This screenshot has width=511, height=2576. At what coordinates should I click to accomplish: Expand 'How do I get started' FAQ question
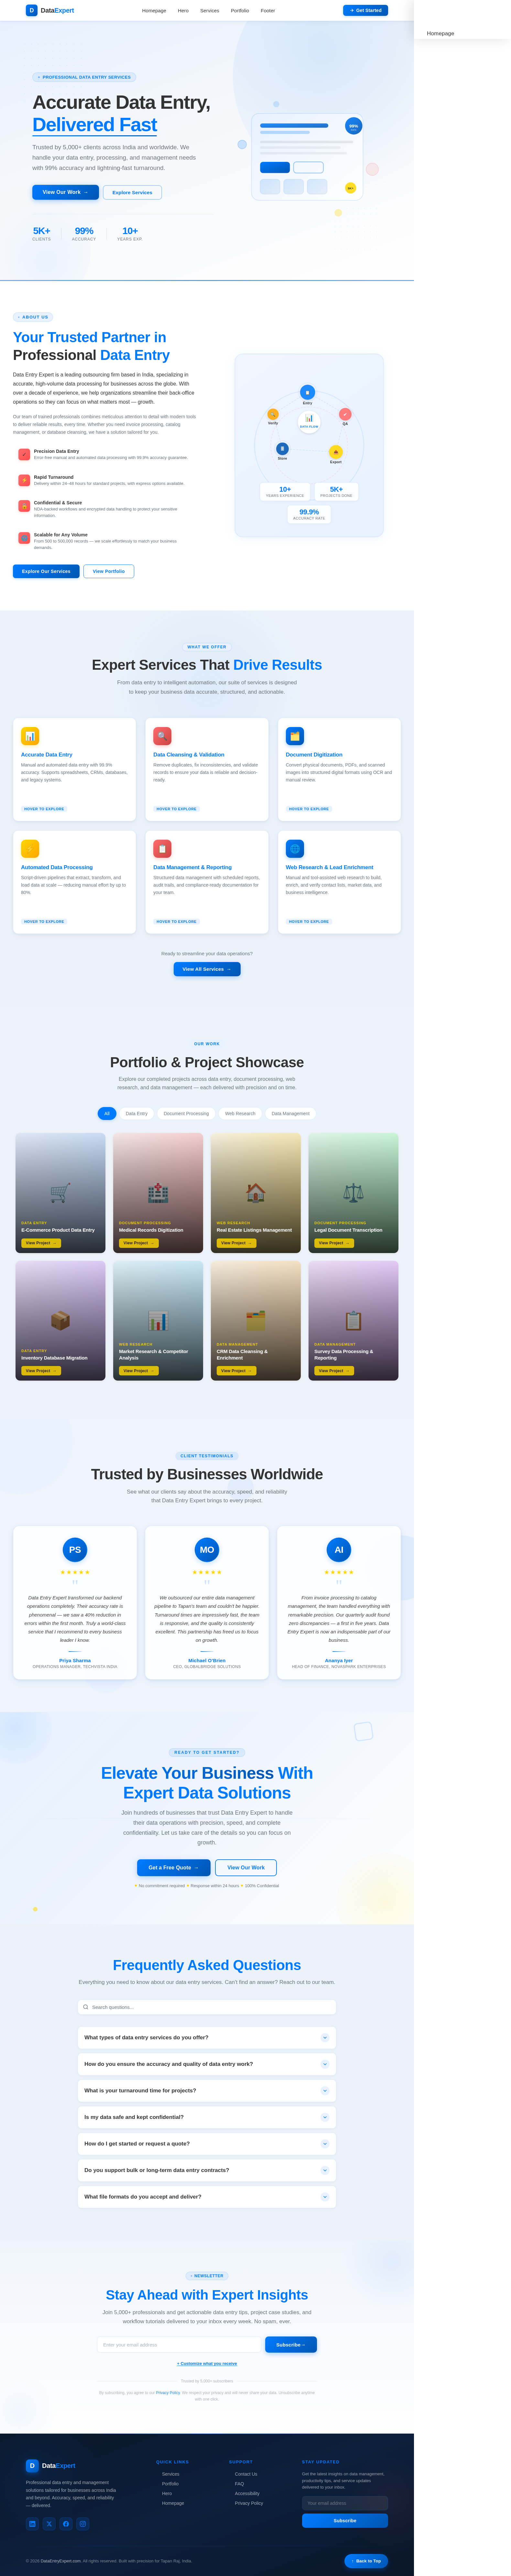[x=207, y=2144]
